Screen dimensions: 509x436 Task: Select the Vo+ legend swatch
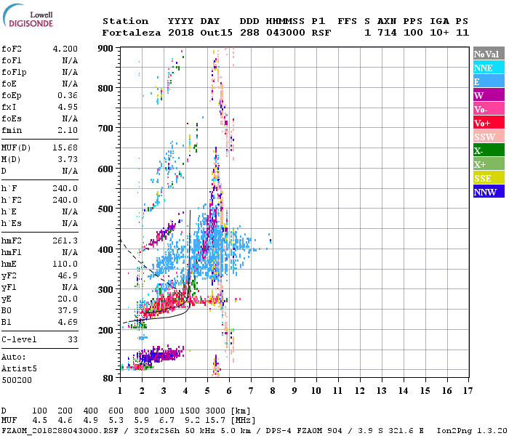point(489,123)
